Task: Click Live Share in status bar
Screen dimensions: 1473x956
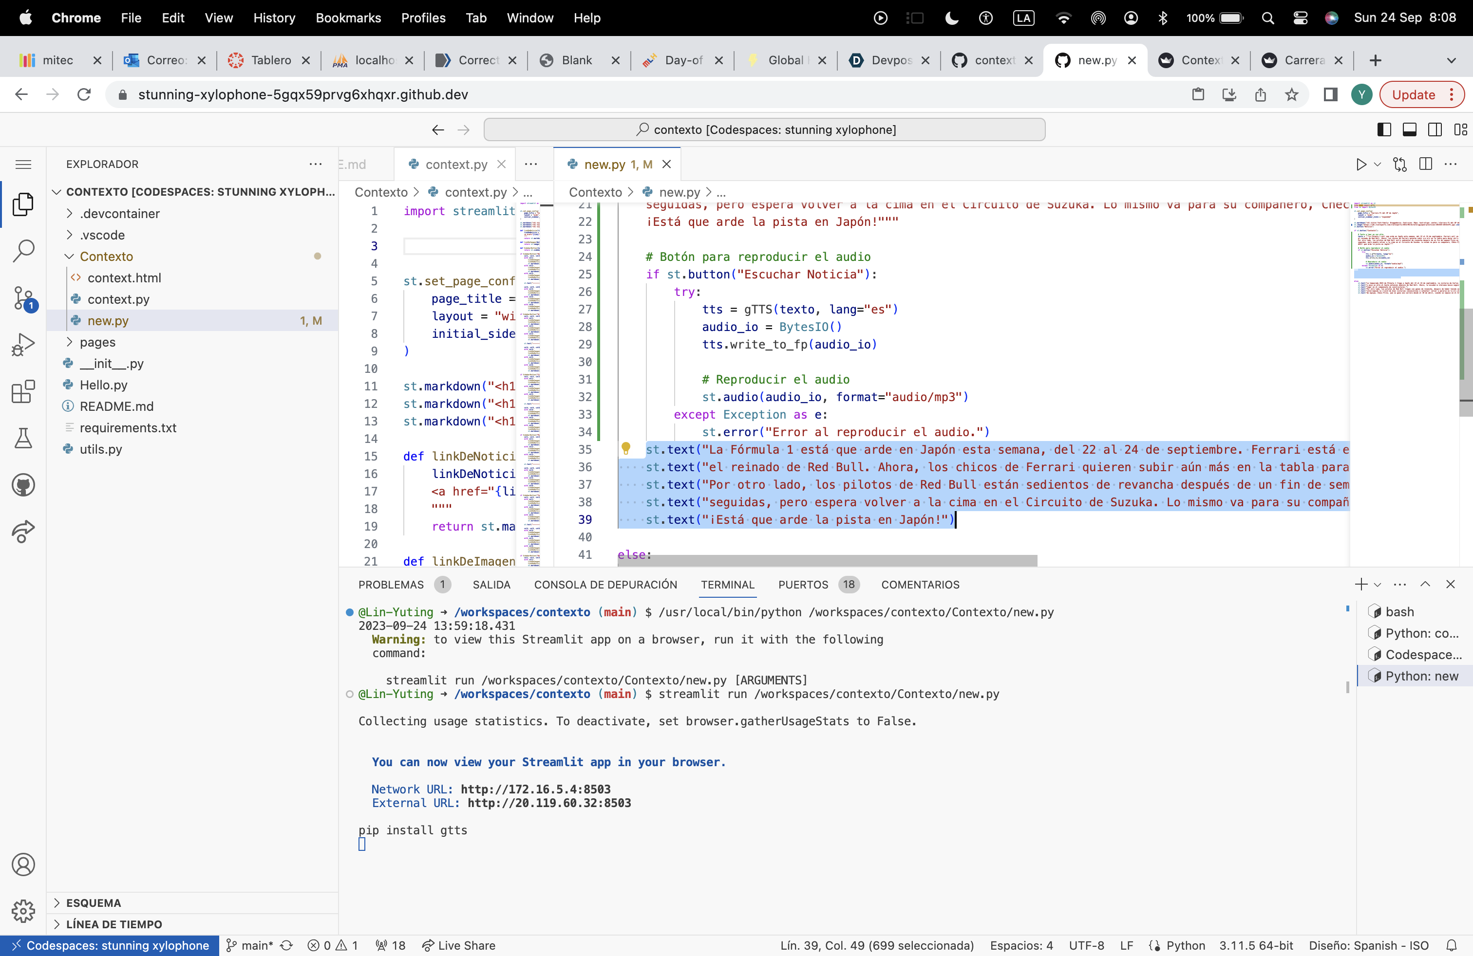Action: [459, 945]
